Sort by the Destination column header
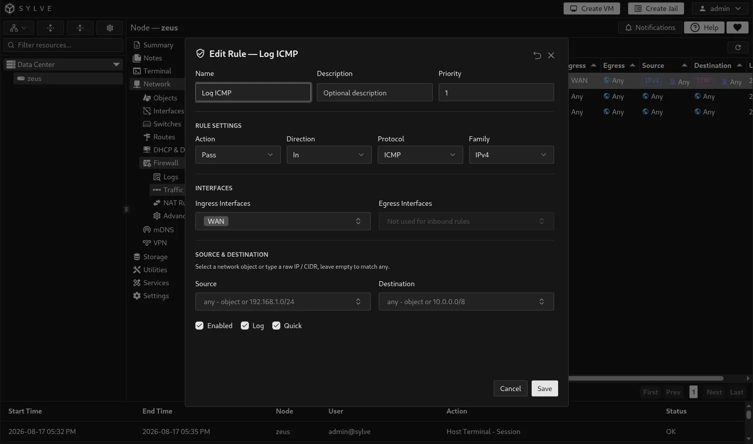This screenshot has height=444, width=753. pyautogui.click(x=718, y=65)
